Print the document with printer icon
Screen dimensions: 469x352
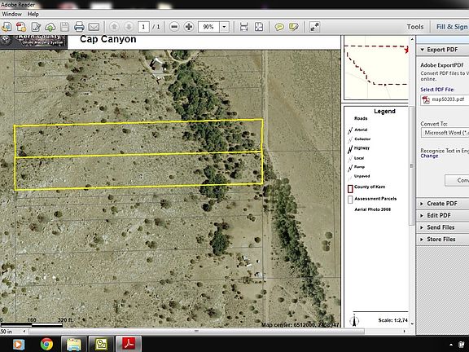click(x=79, y=27)
